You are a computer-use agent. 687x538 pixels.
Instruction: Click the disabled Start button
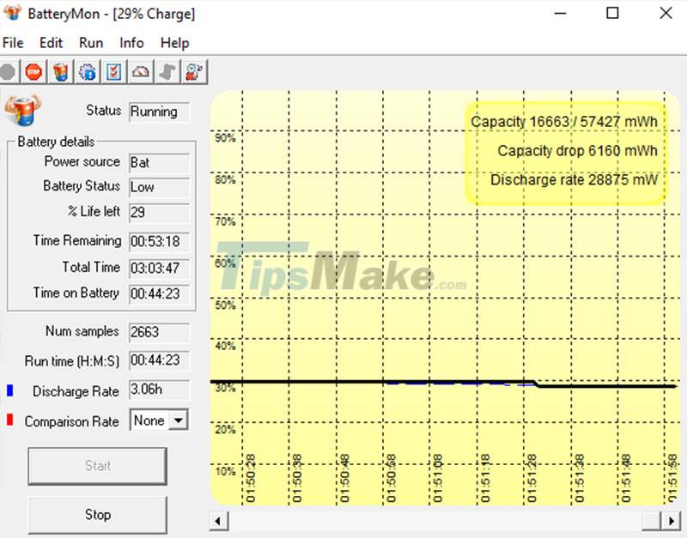point(97,466)
